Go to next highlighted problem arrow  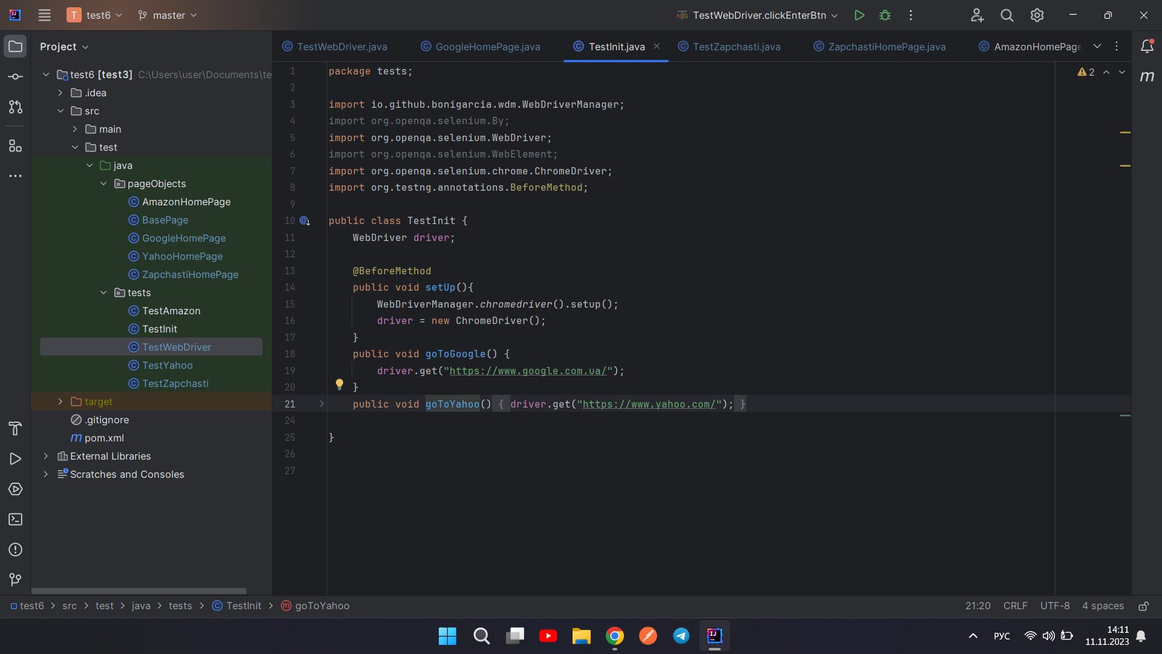pyautogui.click(x=1122, y=72)
